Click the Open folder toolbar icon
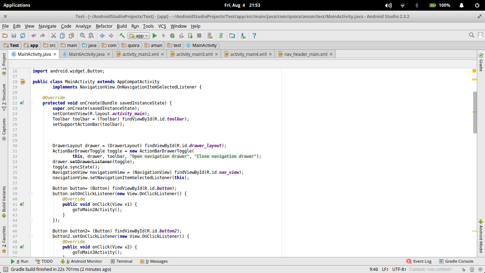Viewport: 485px width, 273px height. (5, 36)
